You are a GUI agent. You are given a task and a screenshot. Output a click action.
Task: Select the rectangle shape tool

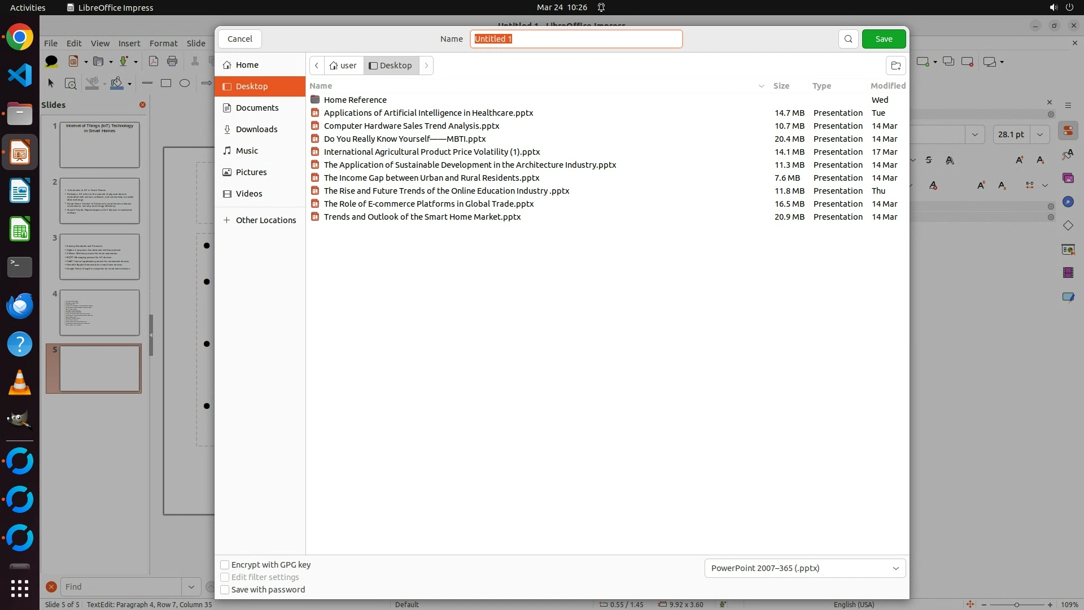pyautogui.click(x=166, y=83)
